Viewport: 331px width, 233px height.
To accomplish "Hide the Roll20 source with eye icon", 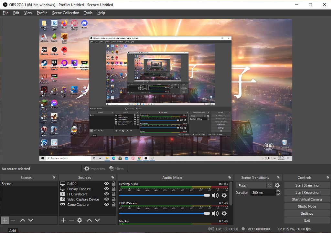I will tap(106, 184).
